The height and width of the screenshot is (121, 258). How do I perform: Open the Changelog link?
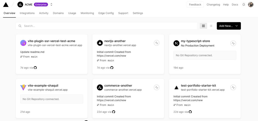coord(213,5)
